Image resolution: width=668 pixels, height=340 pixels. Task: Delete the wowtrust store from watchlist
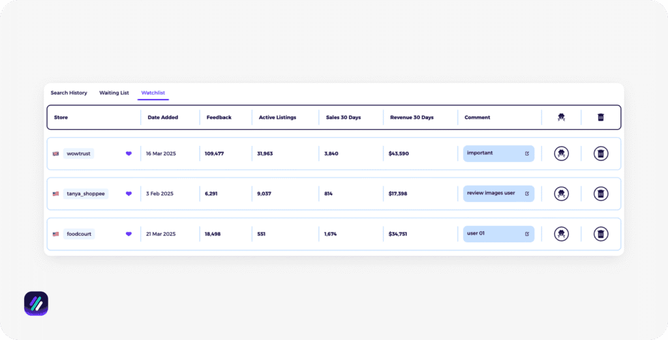pos(601,154)
